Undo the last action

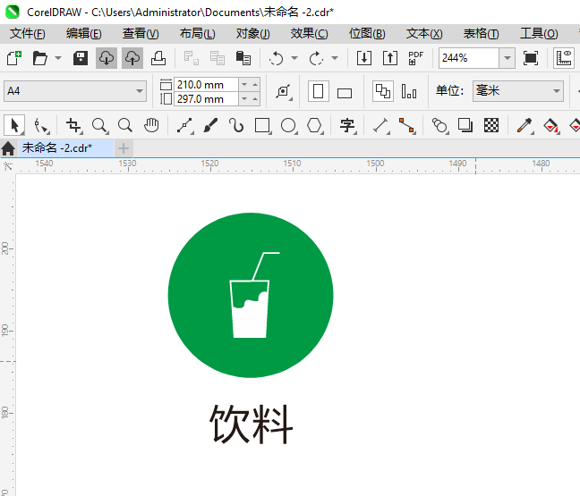point(276,58)
